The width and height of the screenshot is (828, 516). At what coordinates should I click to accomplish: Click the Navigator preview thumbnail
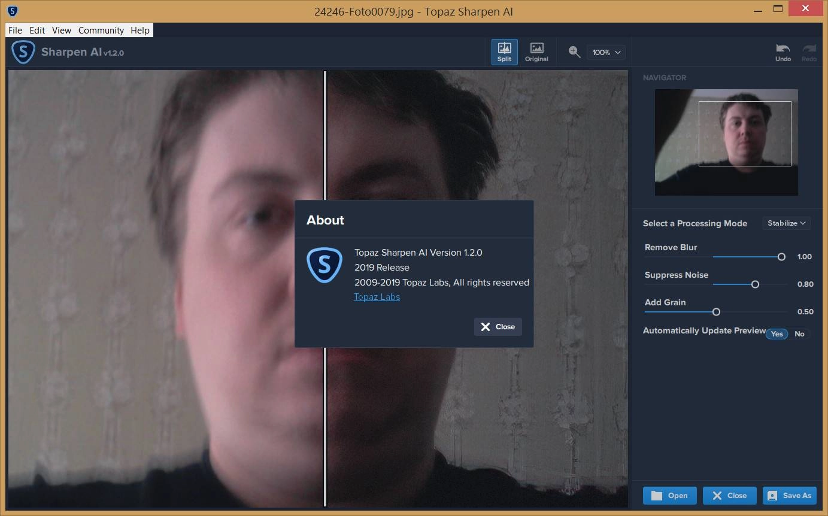click(726, 142)
